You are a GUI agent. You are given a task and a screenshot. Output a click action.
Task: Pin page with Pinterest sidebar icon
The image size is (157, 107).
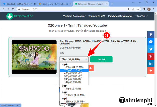click(151, 56)
